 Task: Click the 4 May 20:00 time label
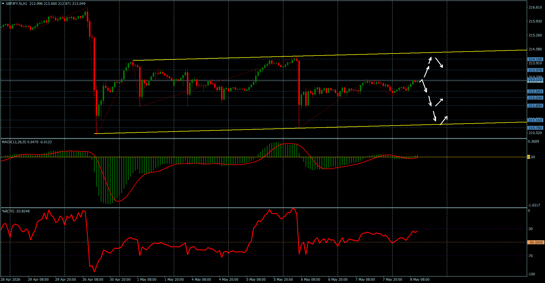coord(229,280)
